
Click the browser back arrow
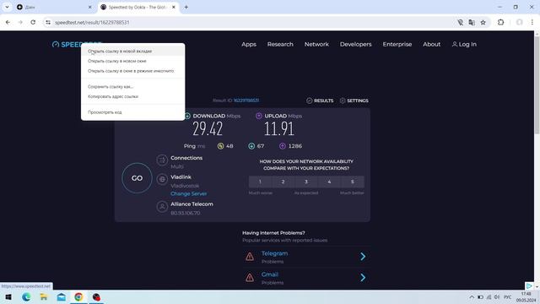[8, 22]
